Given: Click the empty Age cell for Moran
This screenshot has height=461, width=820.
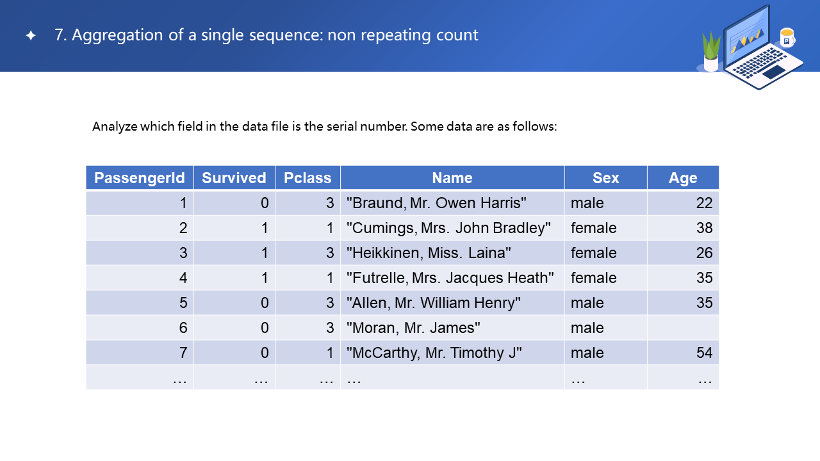Looking at the screenshot, I should (682, 328).
